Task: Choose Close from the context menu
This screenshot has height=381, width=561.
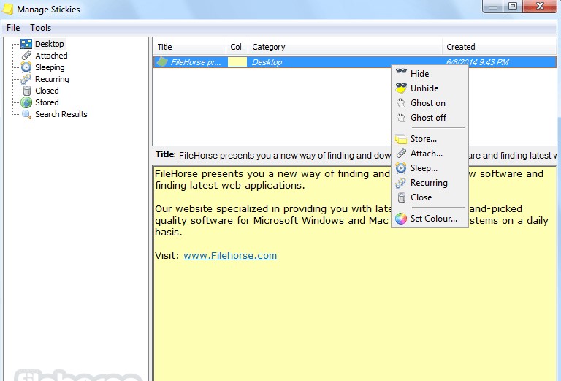Action: click(430, 197)
